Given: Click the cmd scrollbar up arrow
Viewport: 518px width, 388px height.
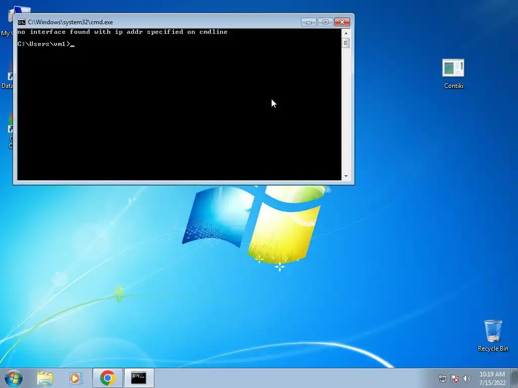Looking at the screenshot, I should click(x=346, y=33).
